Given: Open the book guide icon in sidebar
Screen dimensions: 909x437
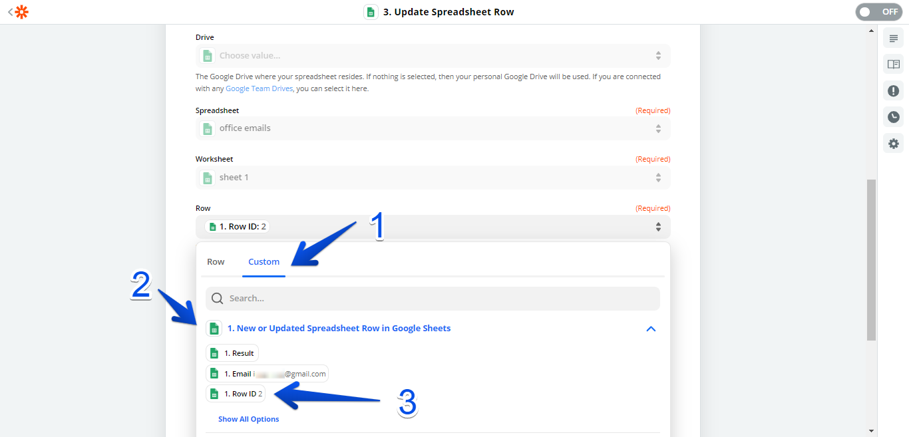Looking at the screenshot, I should (893, 65).
